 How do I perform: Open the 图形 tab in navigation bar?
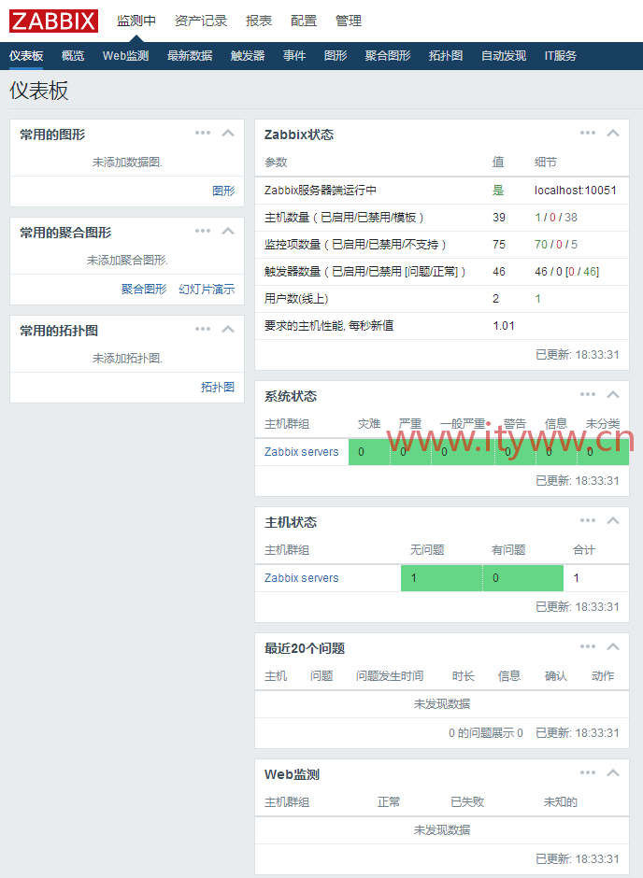tap(336, 56)
